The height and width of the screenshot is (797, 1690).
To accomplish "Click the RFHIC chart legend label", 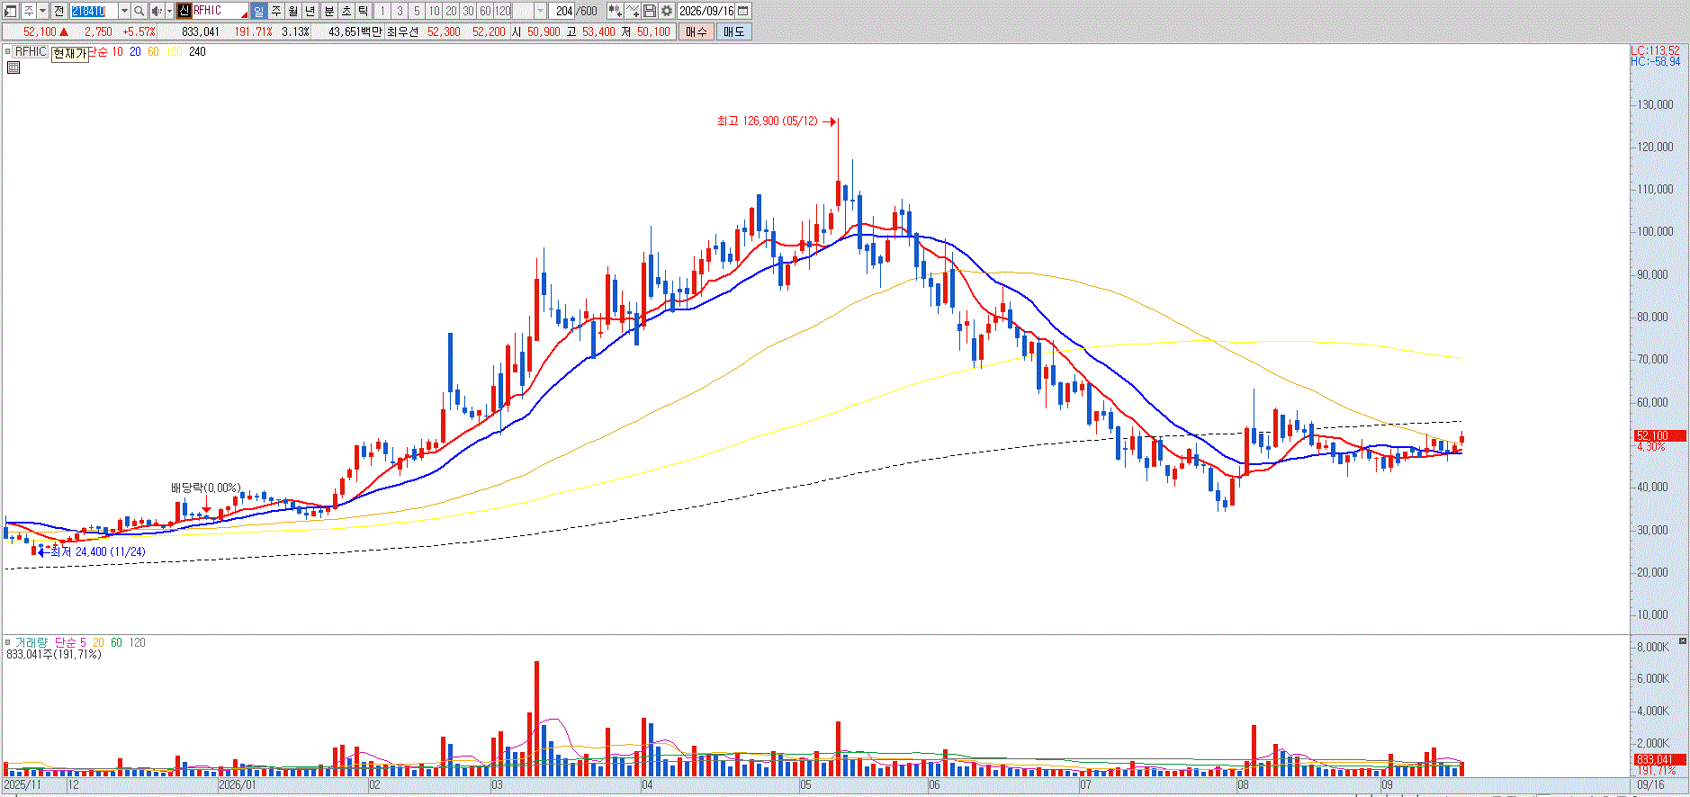I will 31,51.
